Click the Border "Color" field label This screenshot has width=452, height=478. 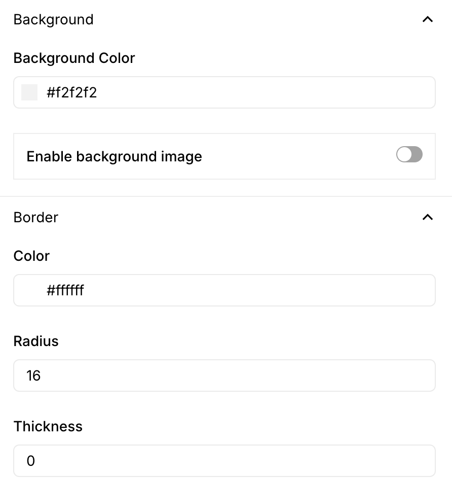[x=31, y=256]
